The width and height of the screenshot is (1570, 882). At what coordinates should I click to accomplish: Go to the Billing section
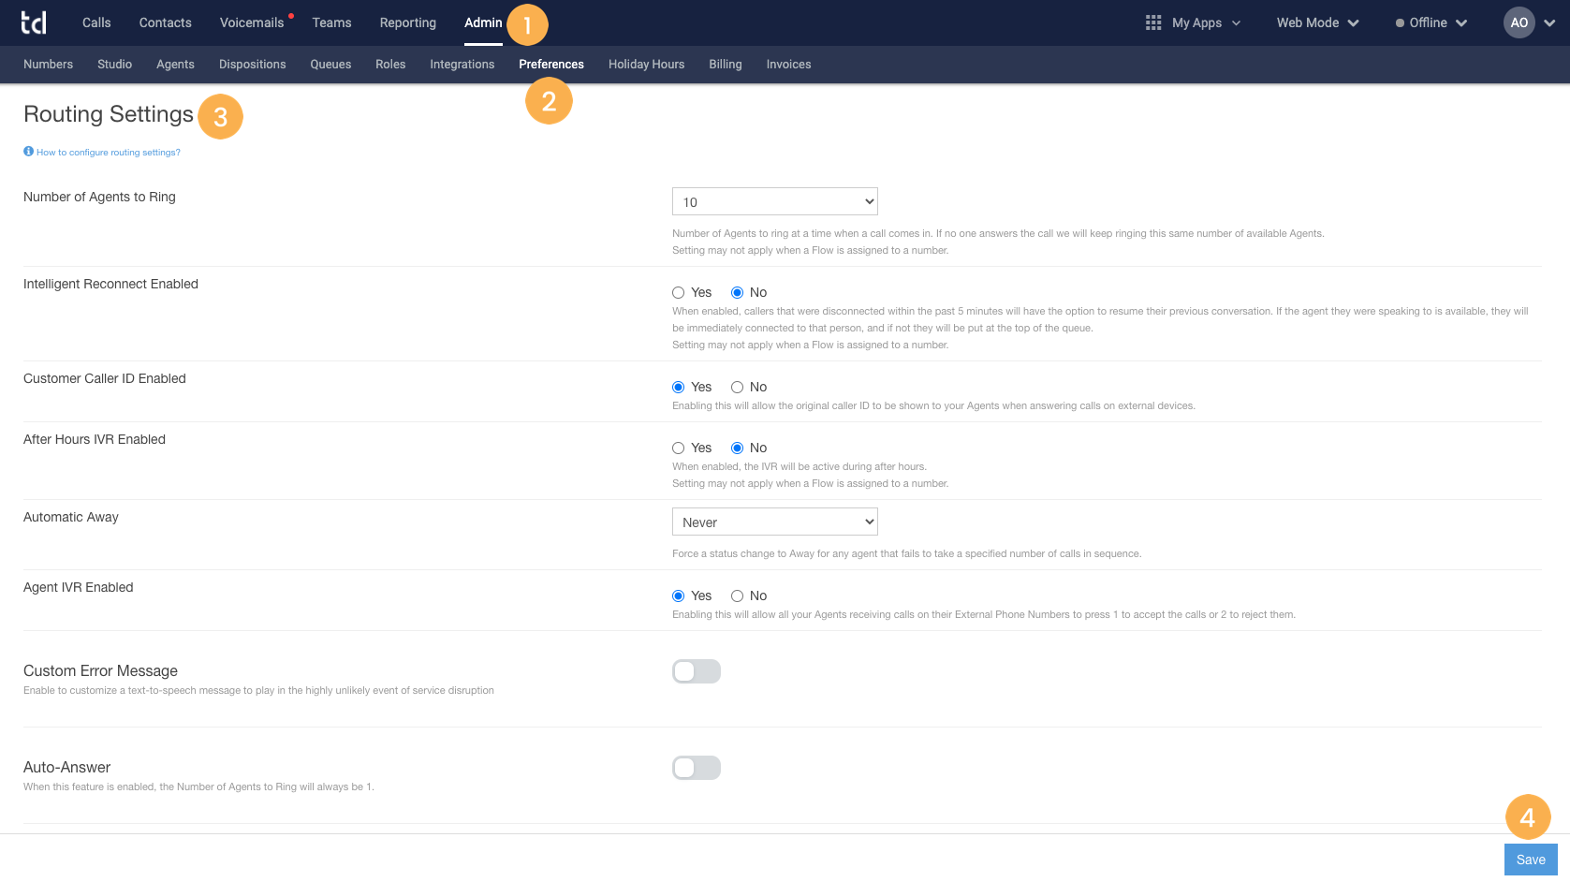(x=726, y=65)
